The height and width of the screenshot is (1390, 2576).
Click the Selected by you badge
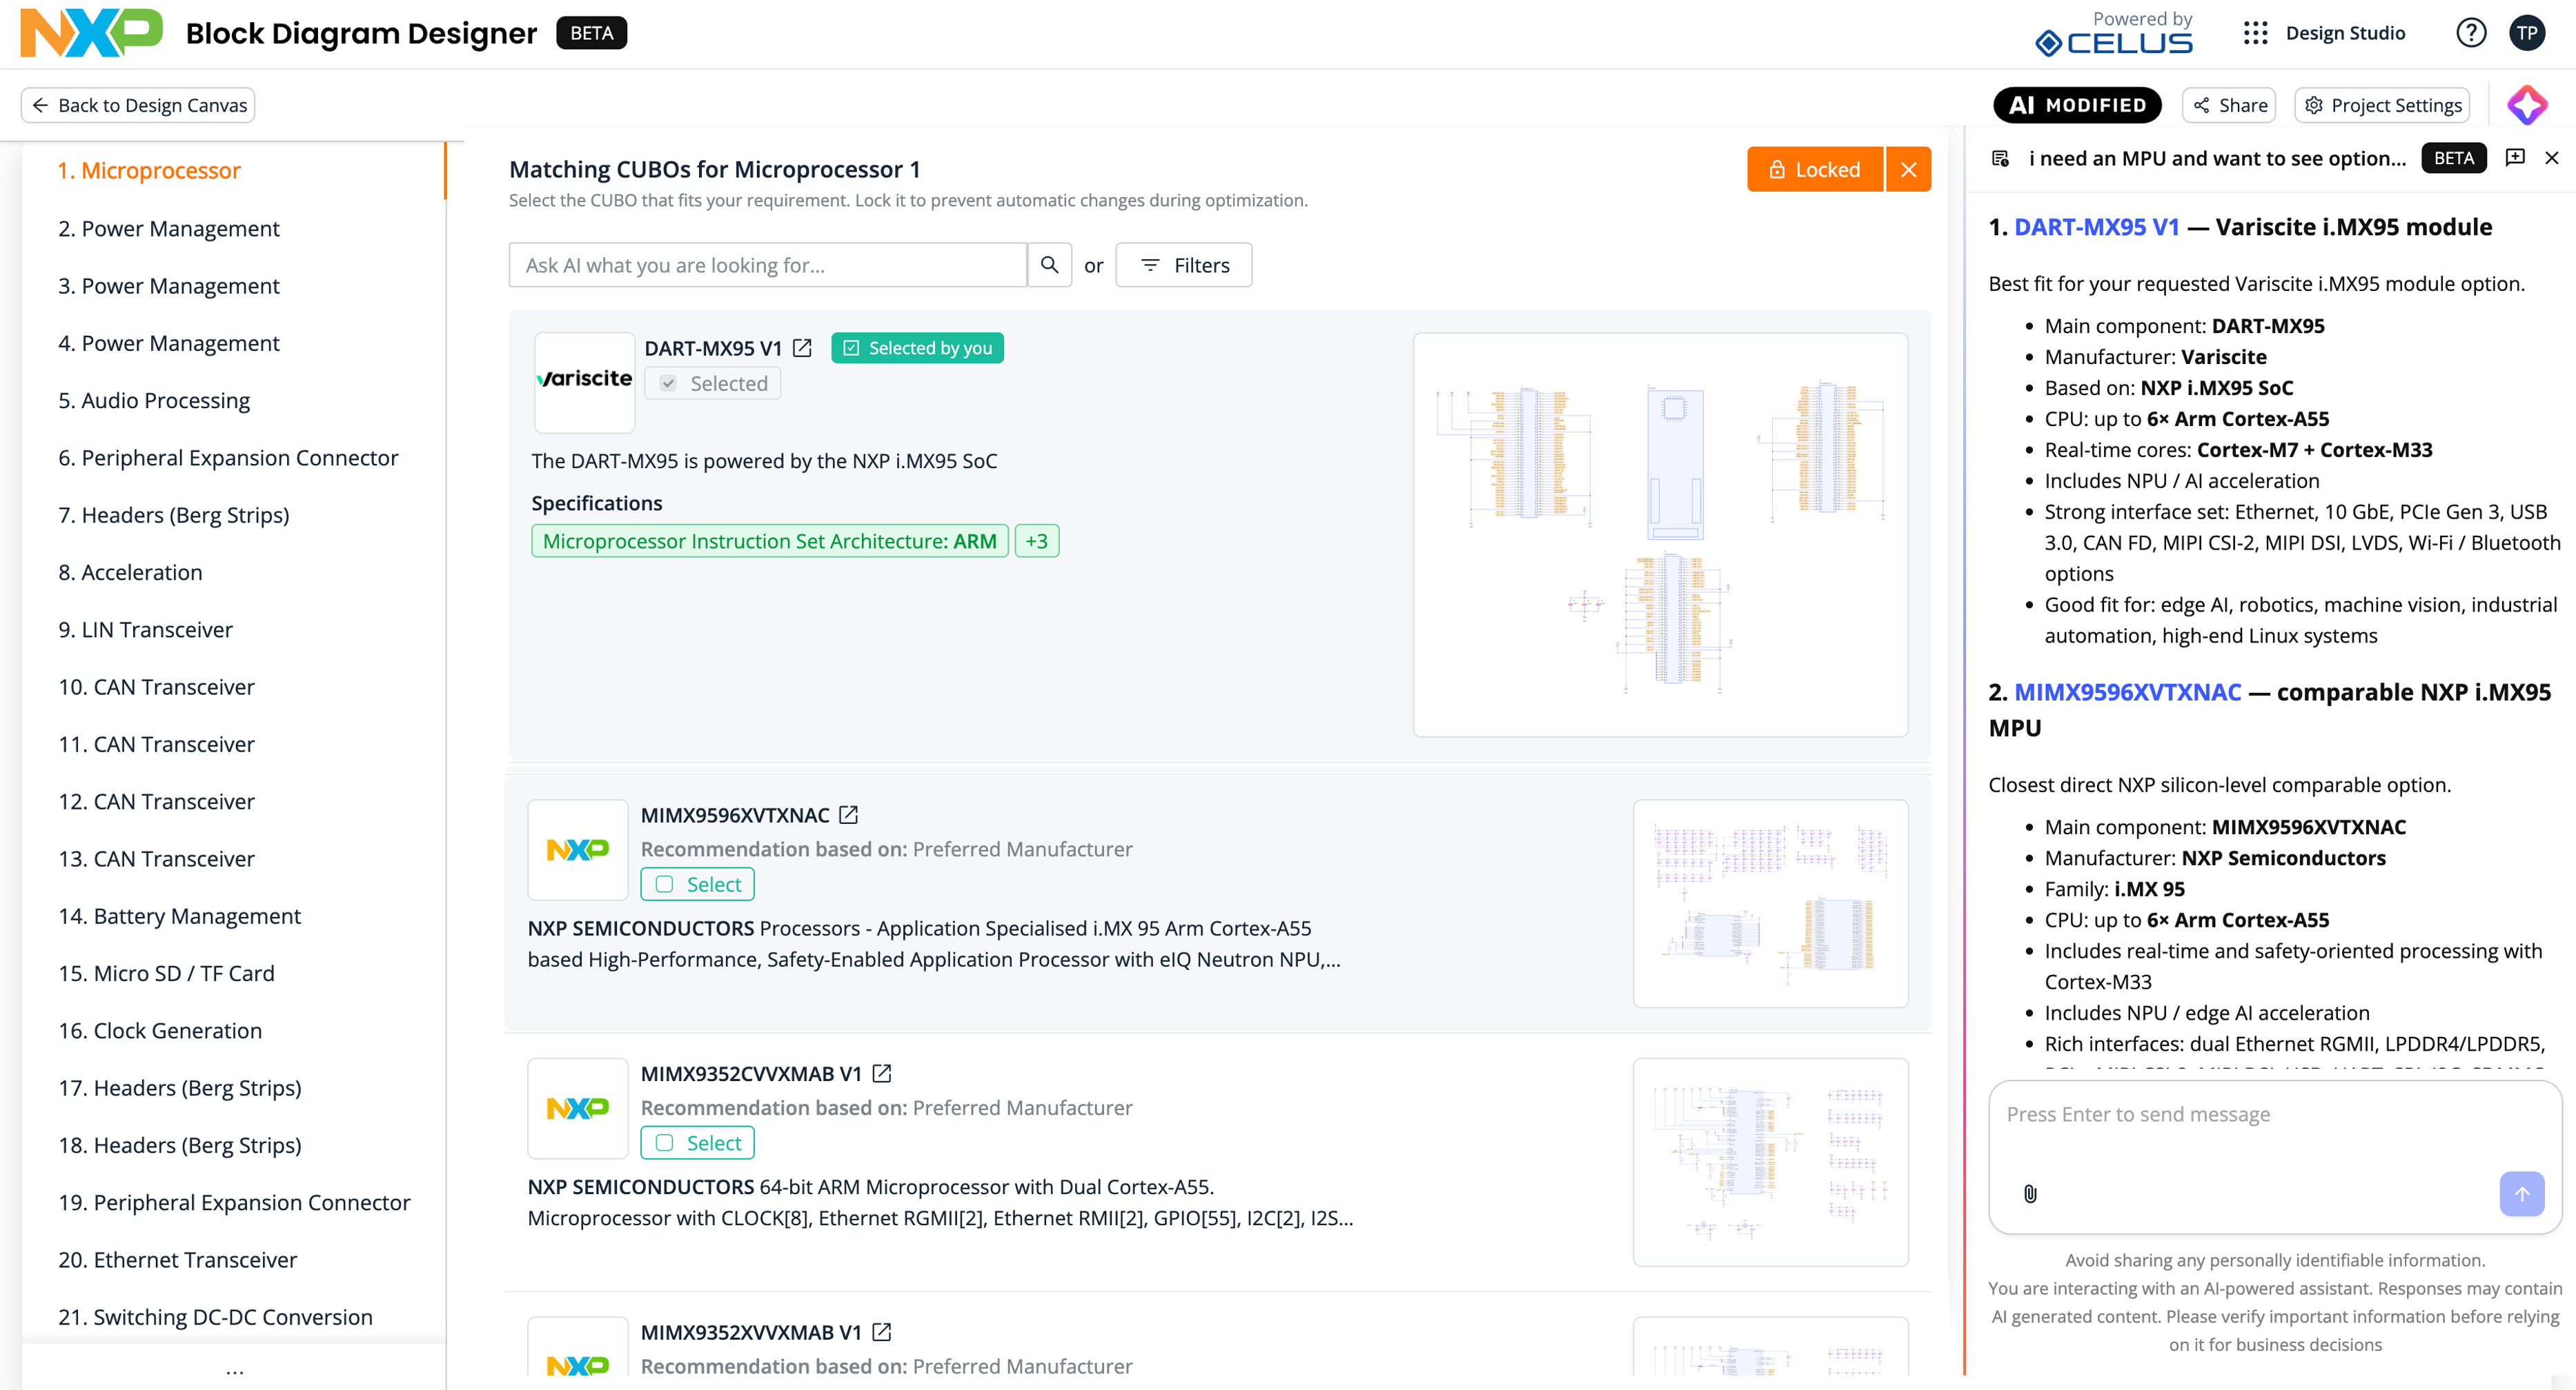[x=917, y=347]
